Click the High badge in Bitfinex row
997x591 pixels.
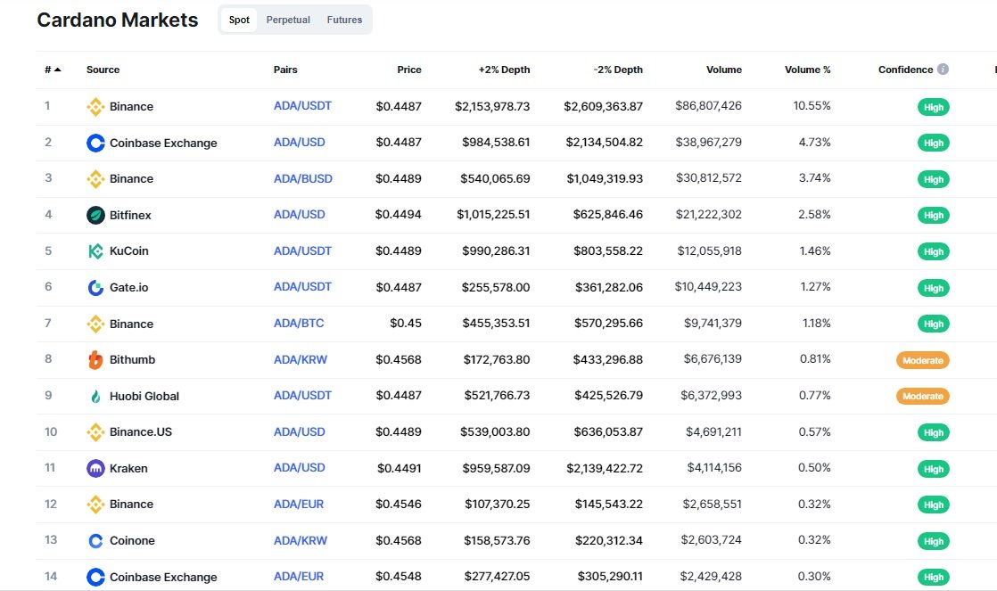click(x=934, y=216)
